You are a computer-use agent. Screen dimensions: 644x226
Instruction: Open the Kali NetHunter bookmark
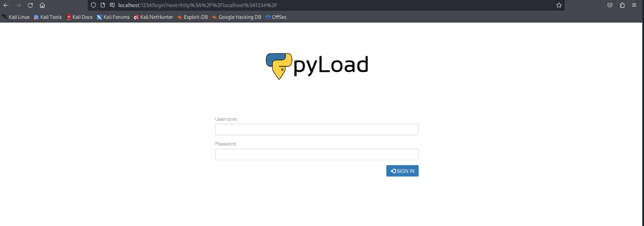tap(153, 17)
